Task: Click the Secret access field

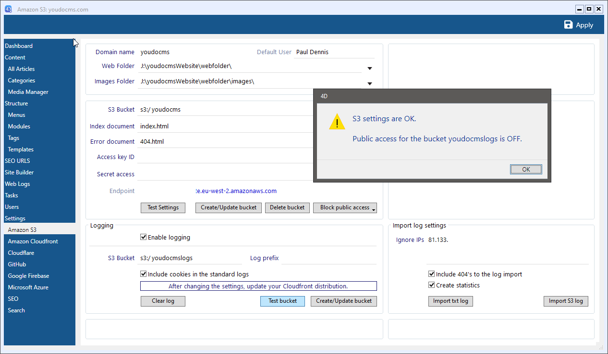Action: point(226,174)
